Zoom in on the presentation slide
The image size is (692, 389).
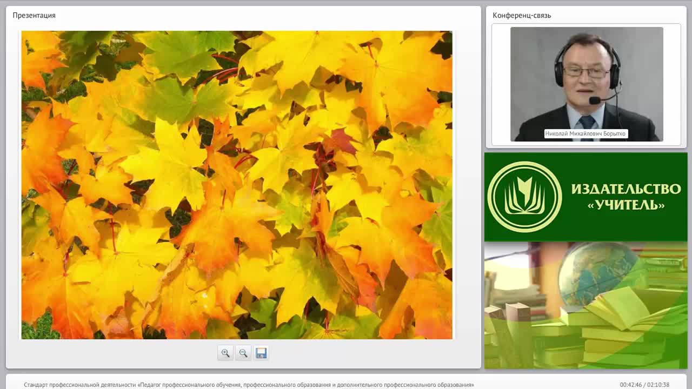click(225, 353)
